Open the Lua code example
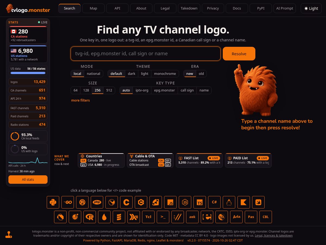The height and width of the screenshot is (245, 326). point(75,217)
